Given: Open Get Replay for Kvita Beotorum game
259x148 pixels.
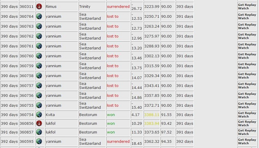Looking at the screenshot, I should 247,113.
